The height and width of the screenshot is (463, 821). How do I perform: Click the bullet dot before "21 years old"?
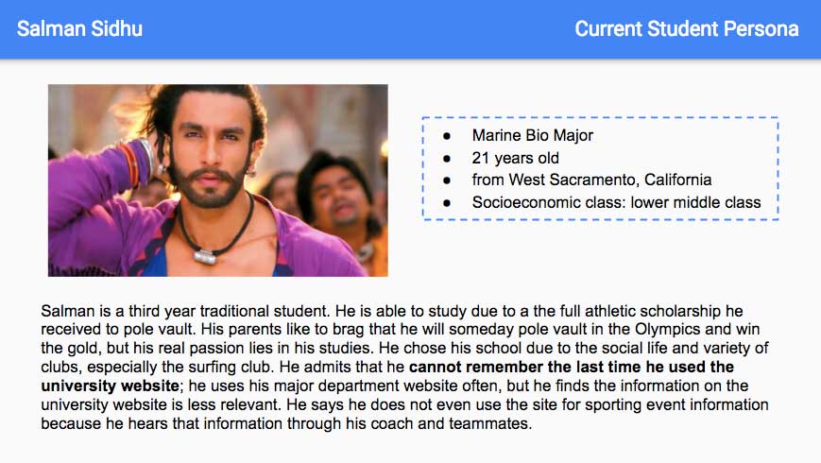click(447, 158)
